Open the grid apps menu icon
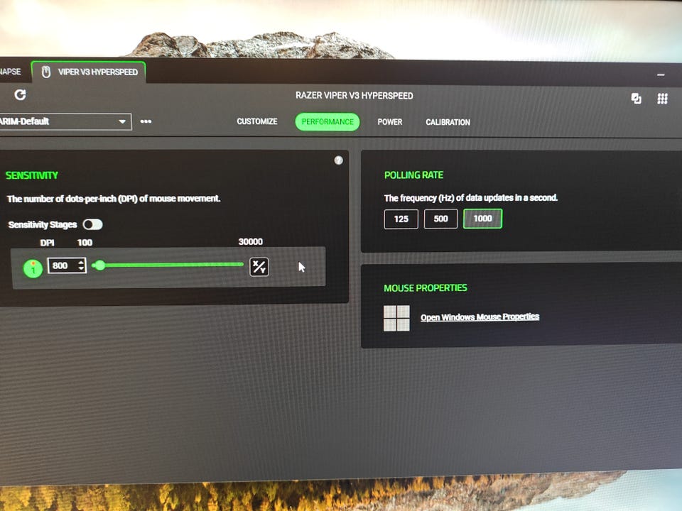 [x=662, y=99]
